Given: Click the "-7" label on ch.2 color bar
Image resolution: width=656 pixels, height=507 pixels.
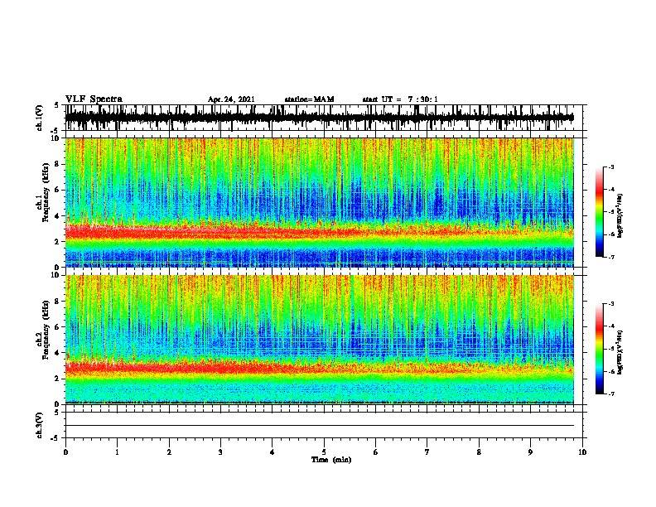Looking at the screenshot, I should (610, 394).
